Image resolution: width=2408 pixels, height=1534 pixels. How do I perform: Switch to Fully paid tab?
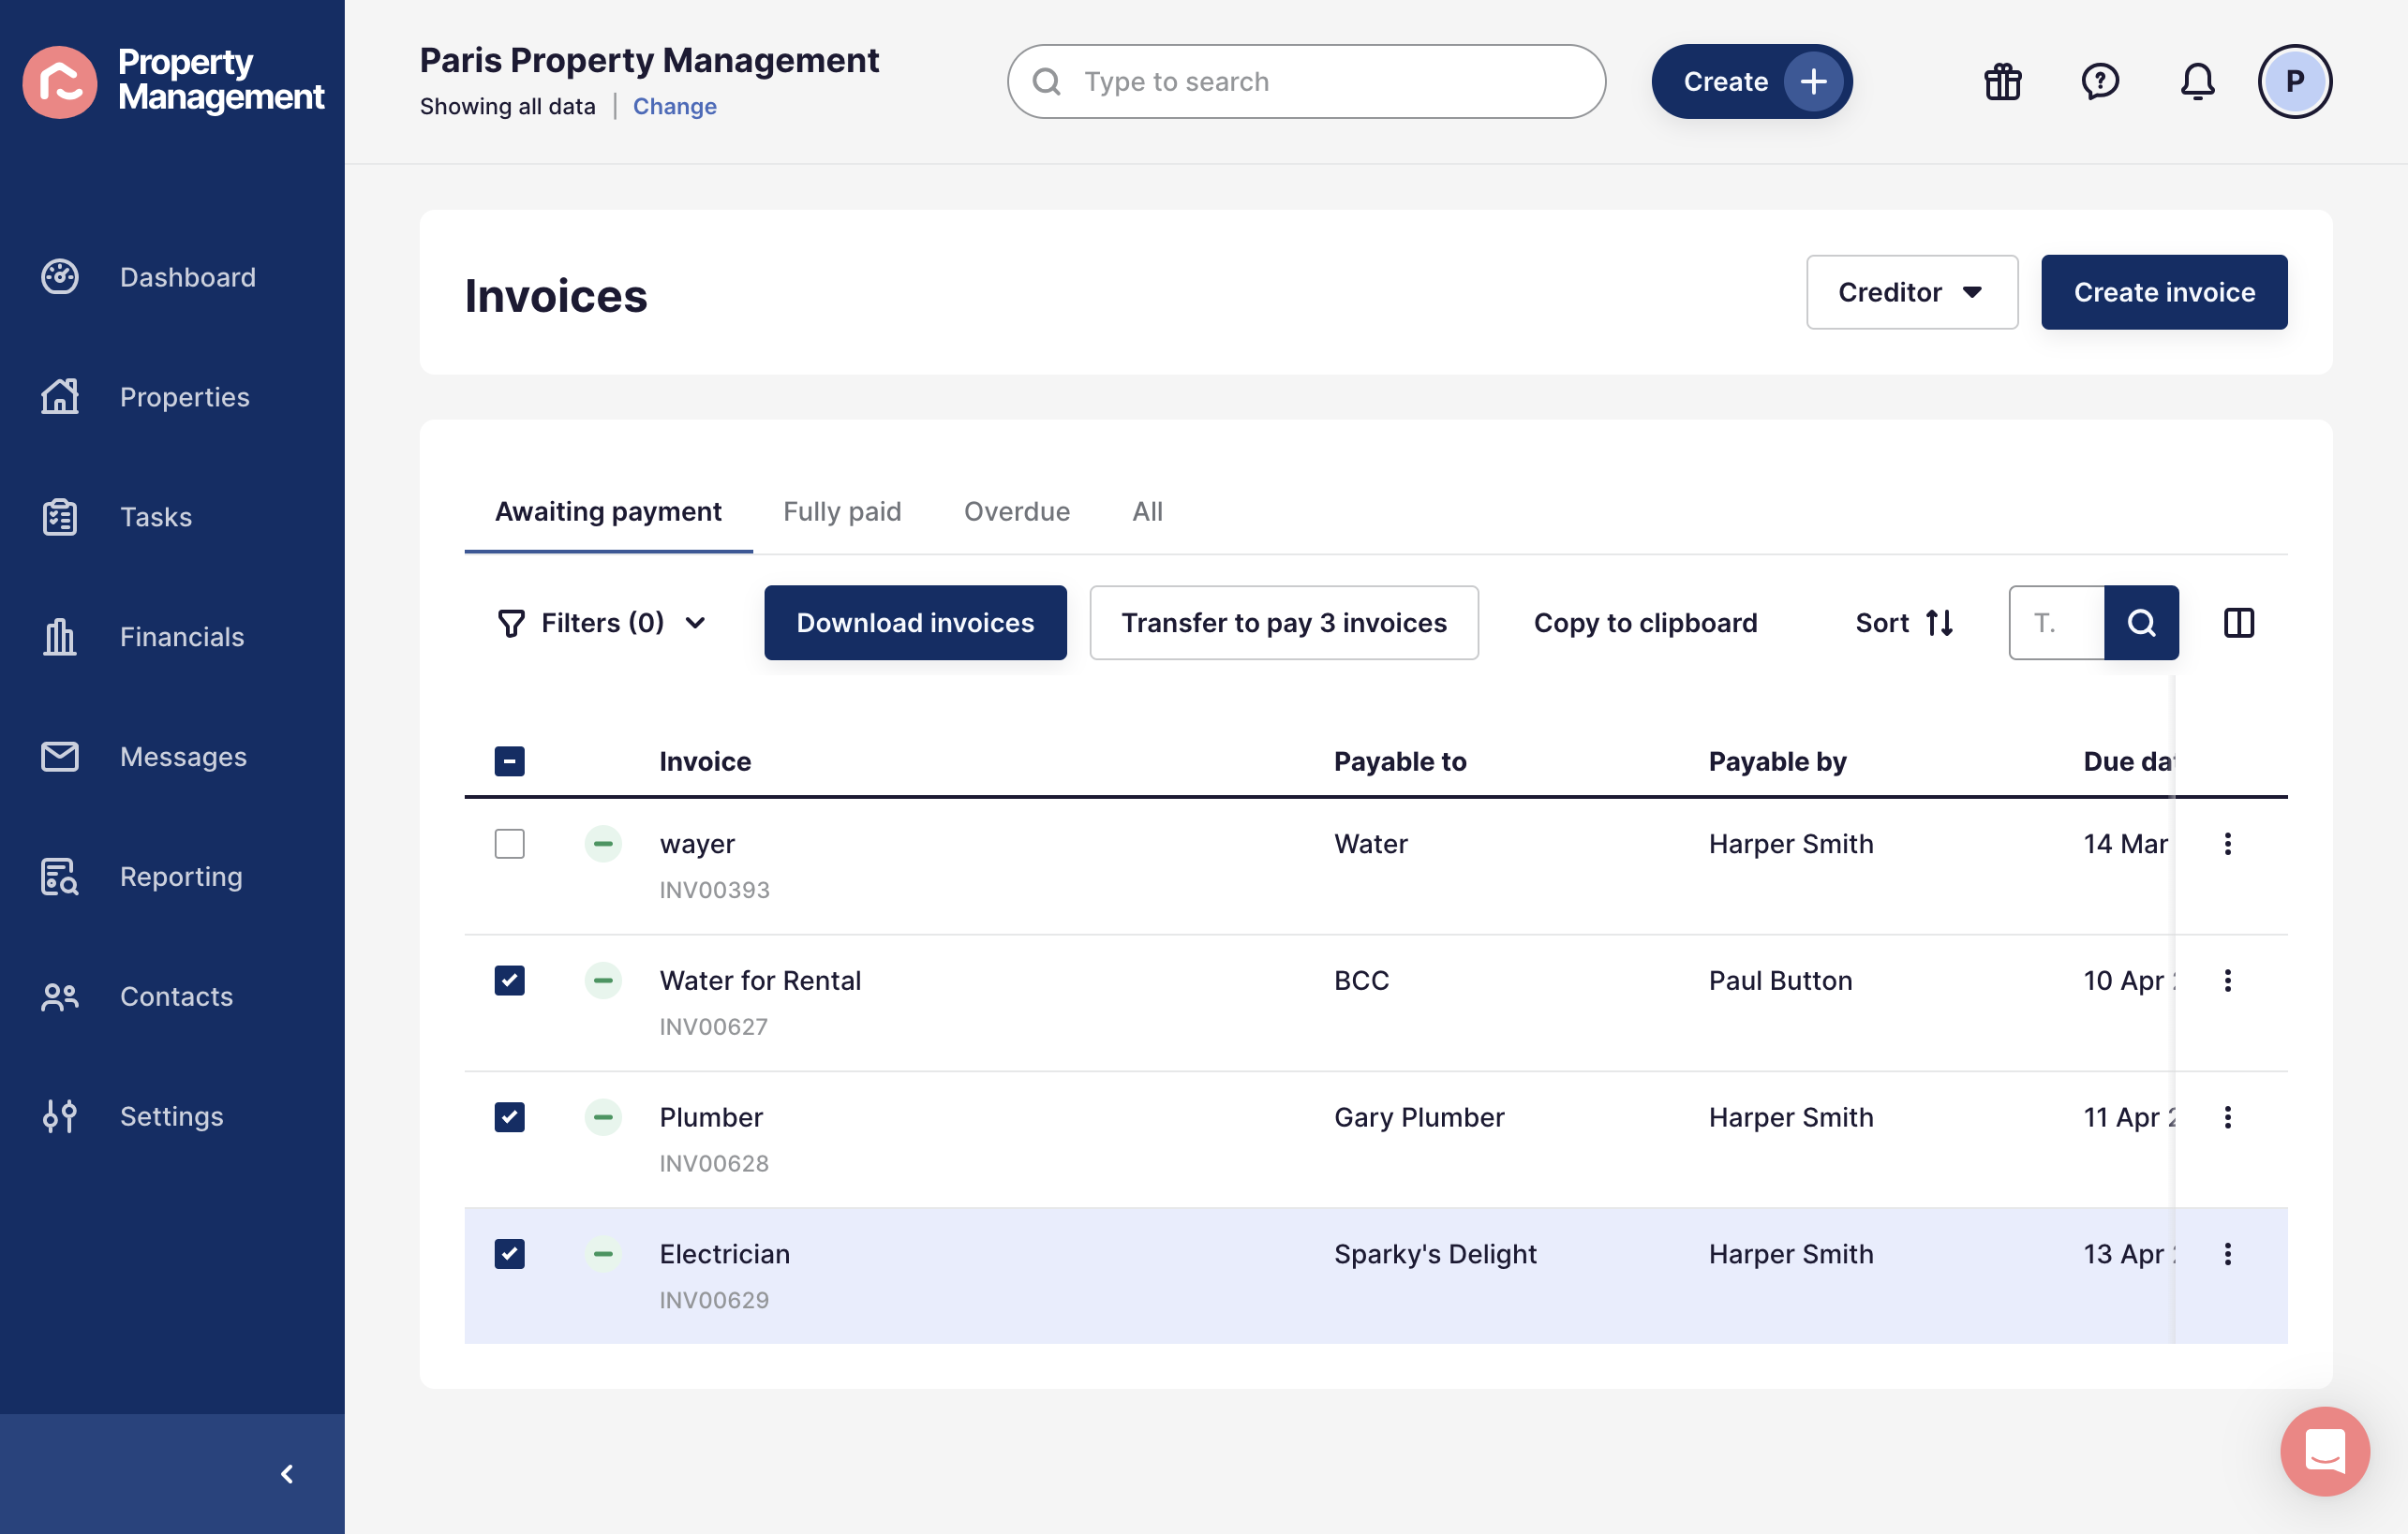point(842,511)
